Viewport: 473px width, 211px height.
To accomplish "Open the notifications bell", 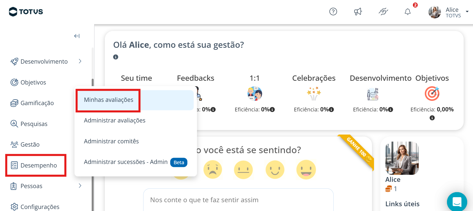I will point(408,12).
